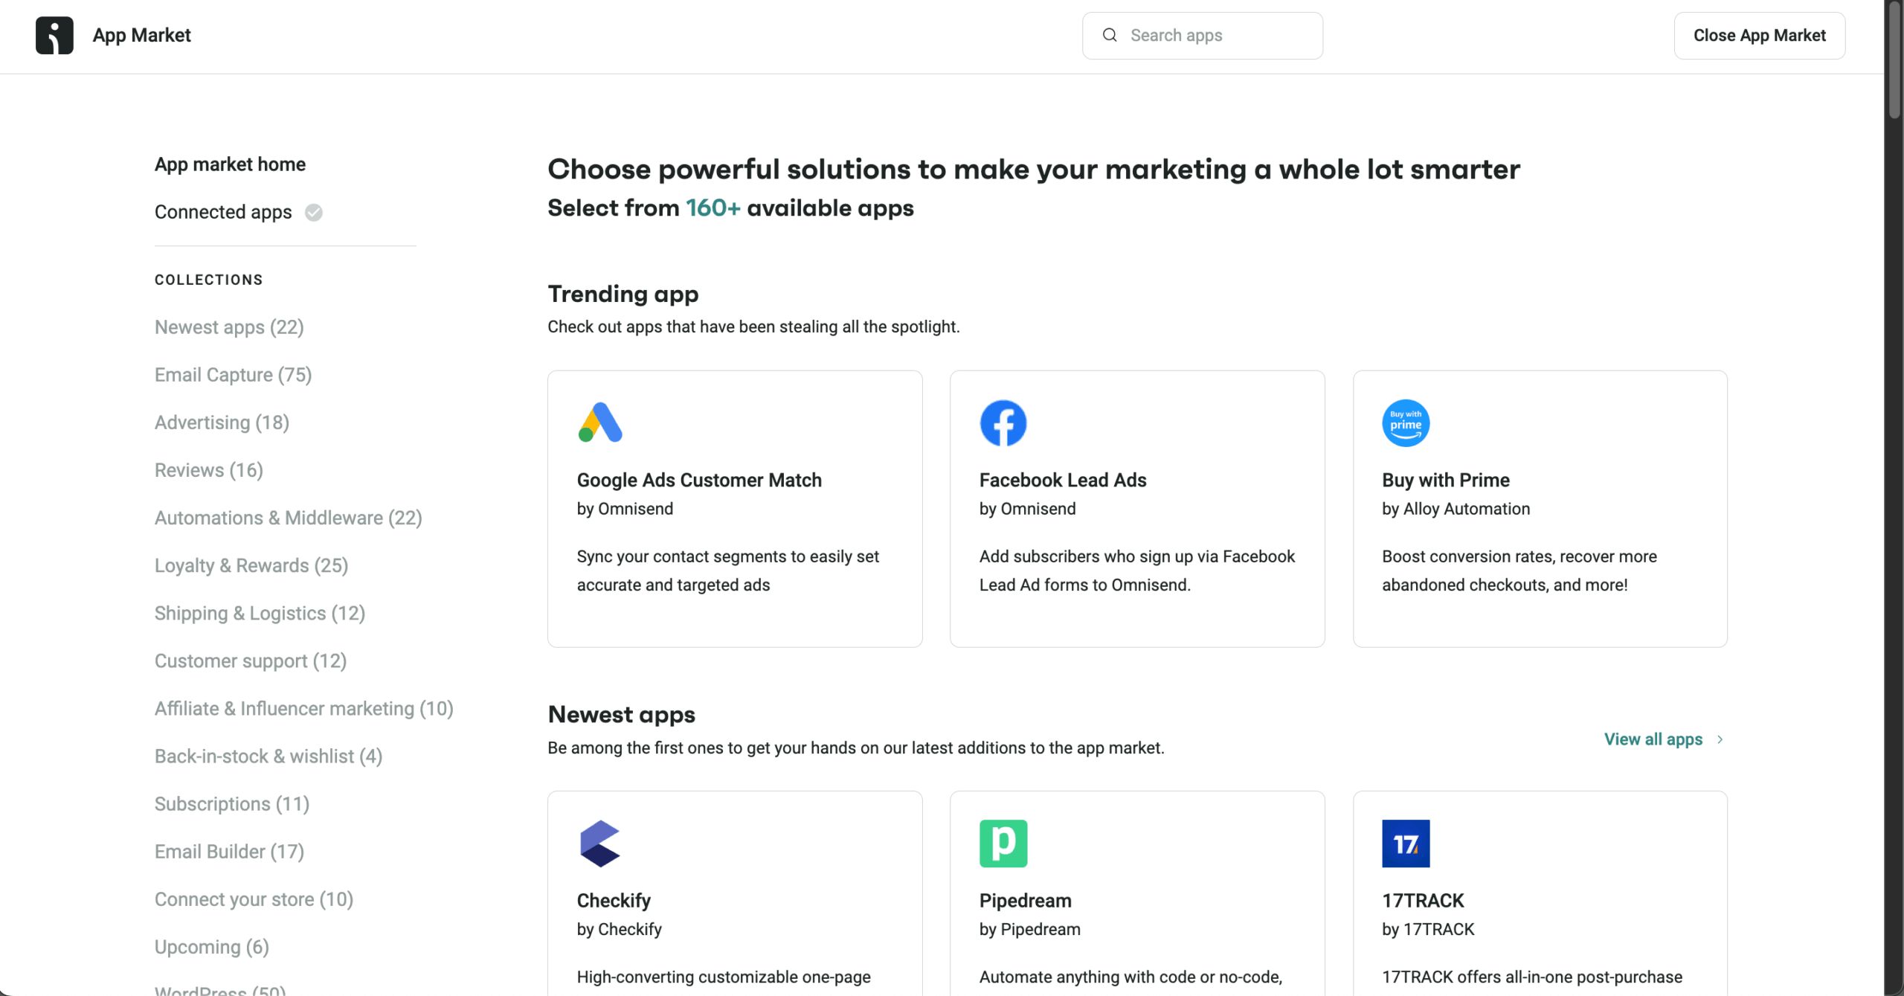This screenshot has width=1904, height=996.
Task: Click the COLLECTIONS sidebar label
Action: (209, 280)
